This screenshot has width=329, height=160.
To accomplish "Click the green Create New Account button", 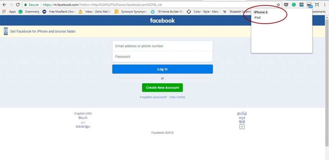I will coord(162,88).
